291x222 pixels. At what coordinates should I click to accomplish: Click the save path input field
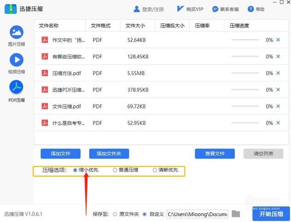197,214
